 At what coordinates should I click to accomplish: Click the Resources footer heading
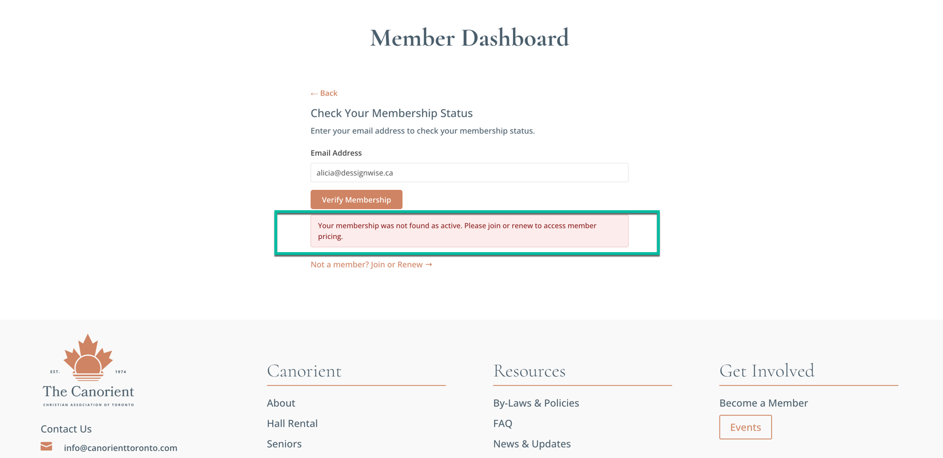(529, 371)
